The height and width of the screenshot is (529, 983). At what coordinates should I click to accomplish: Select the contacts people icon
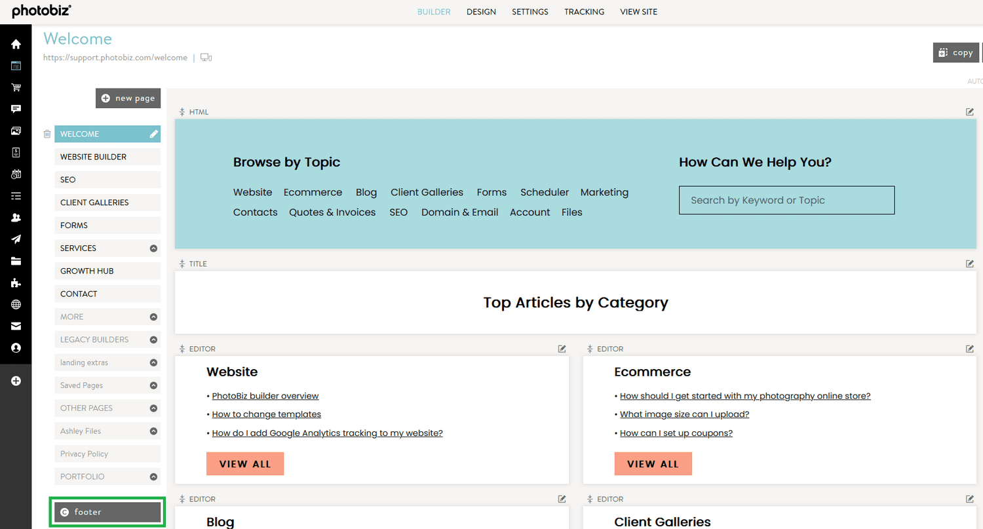16,217
